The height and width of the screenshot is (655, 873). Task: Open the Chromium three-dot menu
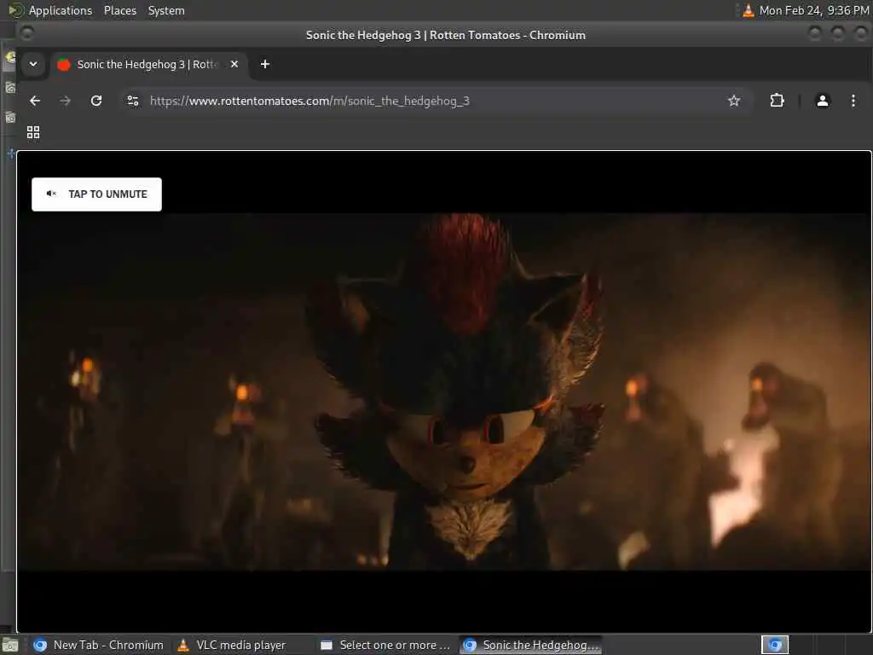coord(853,101)
